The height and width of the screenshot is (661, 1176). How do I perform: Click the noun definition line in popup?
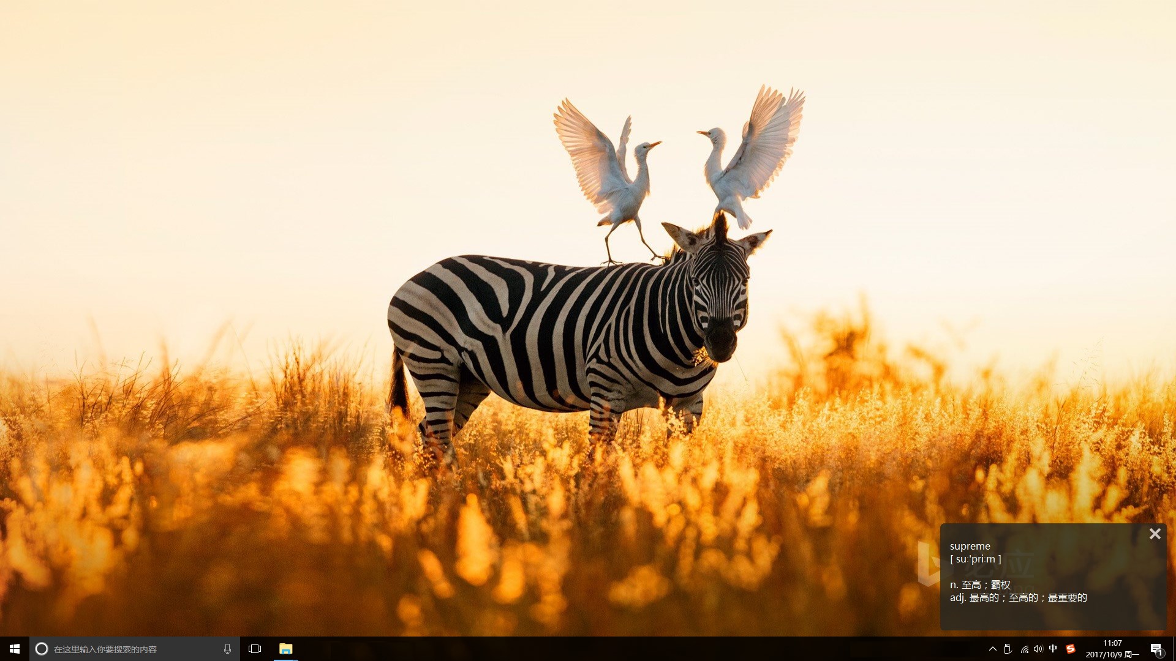[x=980, y=584]
